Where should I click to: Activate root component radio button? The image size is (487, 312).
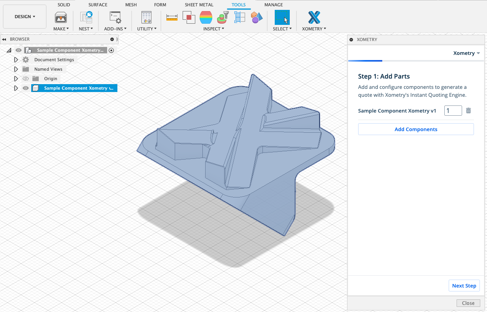111,50
